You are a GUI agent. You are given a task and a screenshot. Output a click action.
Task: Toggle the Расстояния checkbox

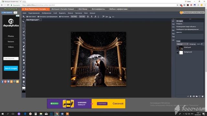[60, 17]
